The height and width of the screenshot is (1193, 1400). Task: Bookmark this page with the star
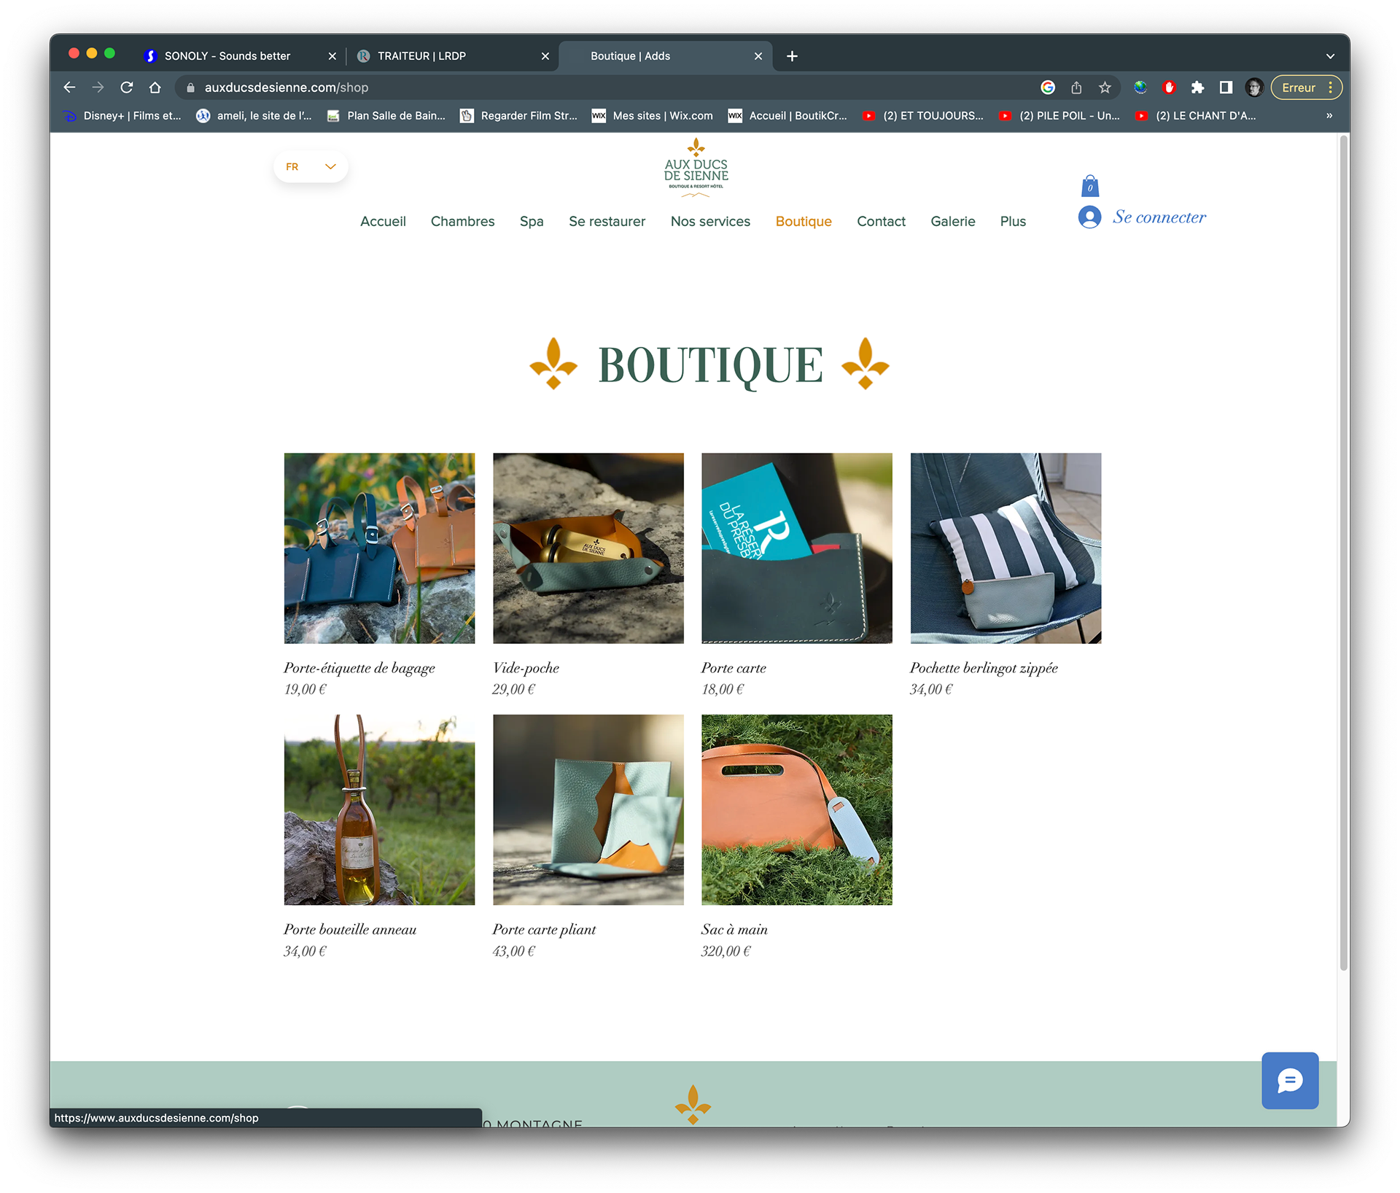(x=1105, y=88)
